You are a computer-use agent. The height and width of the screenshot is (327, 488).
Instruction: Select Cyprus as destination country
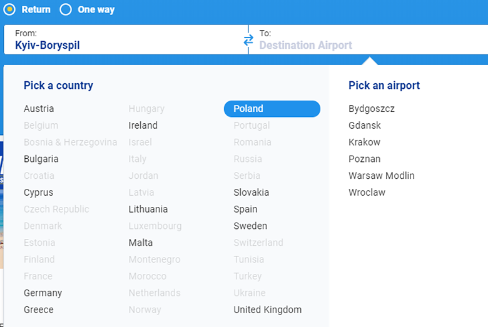coord(38,193)
